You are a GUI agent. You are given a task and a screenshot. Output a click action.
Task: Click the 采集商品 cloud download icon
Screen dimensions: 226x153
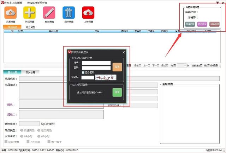pyautogui.click(x=10, y=13)
